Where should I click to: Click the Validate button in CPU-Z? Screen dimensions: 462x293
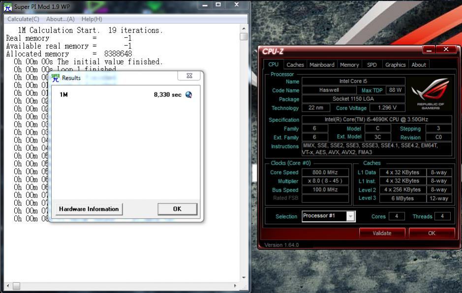click(382, 233)
